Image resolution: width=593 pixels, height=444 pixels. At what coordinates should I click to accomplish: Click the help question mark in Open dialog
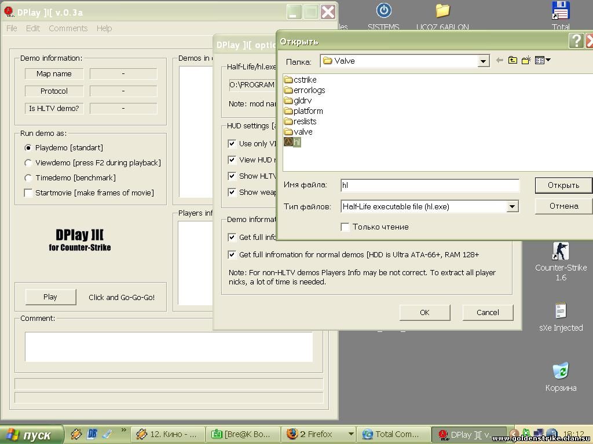(576, 40)
